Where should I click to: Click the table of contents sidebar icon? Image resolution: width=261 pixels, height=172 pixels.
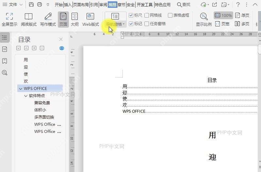tap(5, 37)
